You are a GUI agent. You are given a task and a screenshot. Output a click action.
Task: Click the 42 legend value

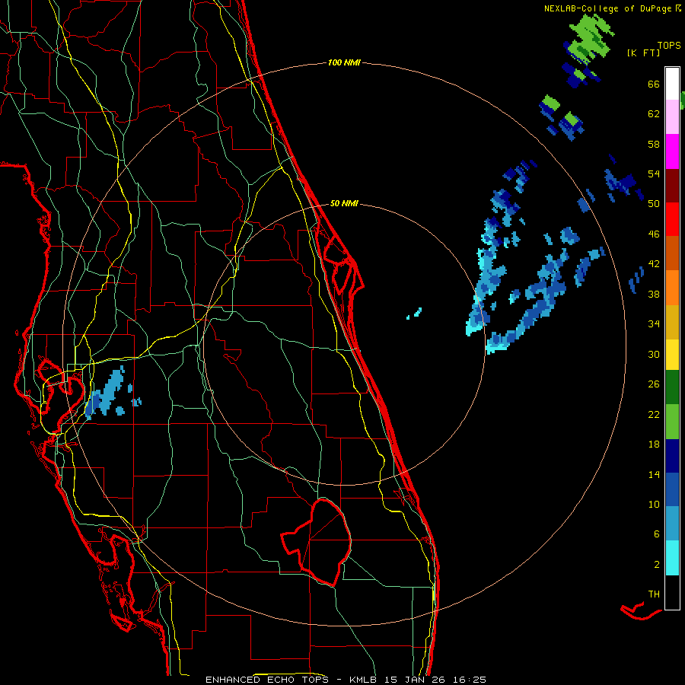point(654,264)
